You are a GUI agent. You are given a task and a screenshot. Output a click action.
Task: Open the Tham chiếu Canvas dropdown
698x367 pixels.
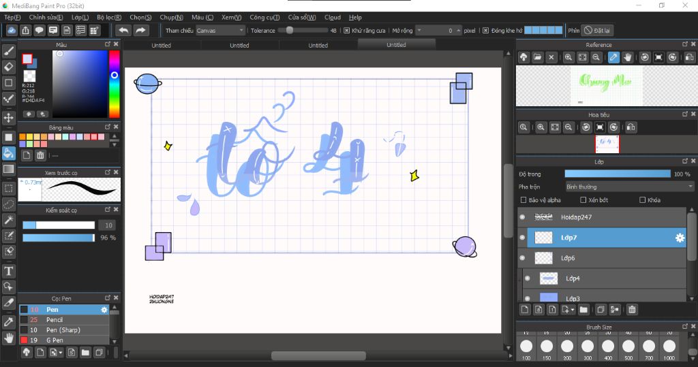[x=220, y=31]
